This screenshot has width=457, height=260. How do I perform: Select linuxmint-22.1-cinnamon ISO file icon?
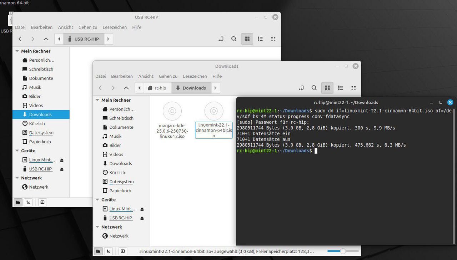[214, 111]
